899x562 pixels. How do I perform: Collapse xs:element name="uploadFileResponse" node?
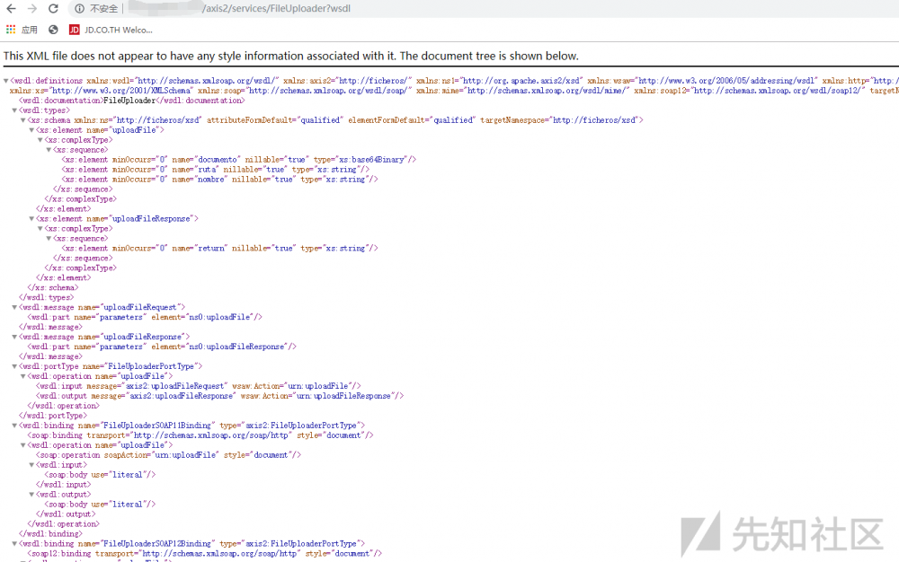coord(32,219)
